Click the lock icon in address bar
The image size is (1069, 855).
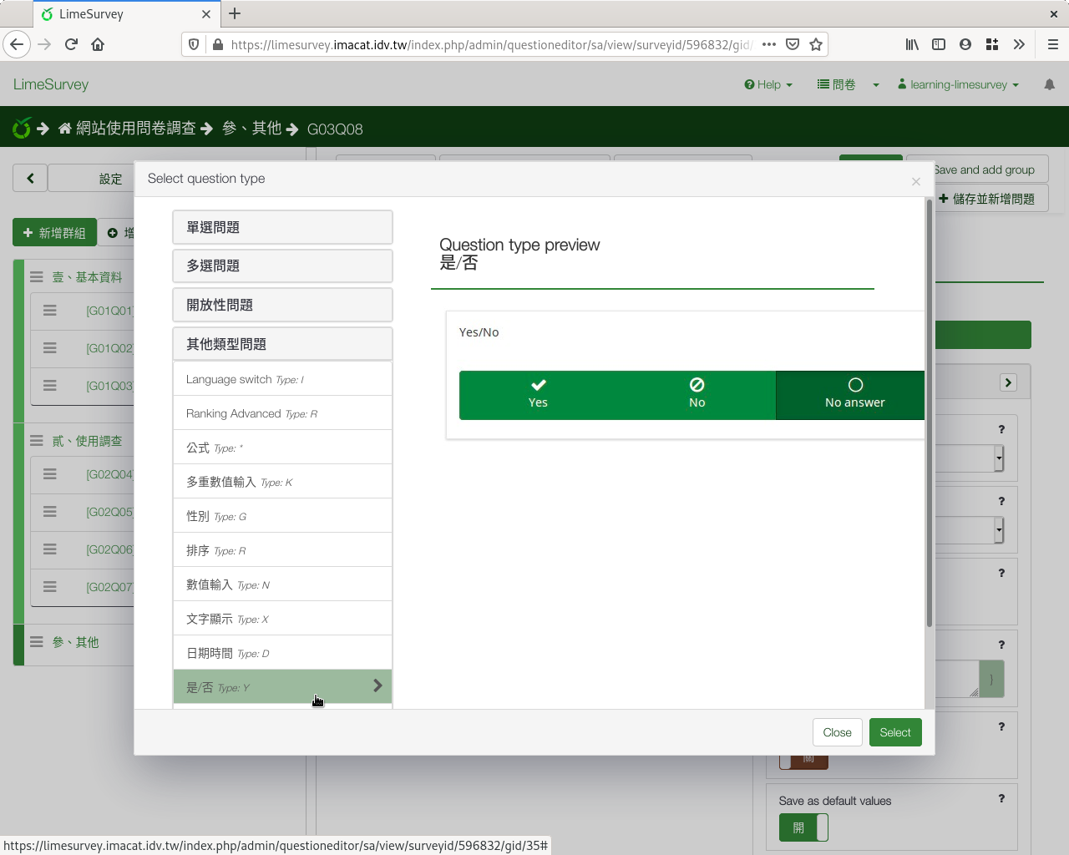point(218,44)
